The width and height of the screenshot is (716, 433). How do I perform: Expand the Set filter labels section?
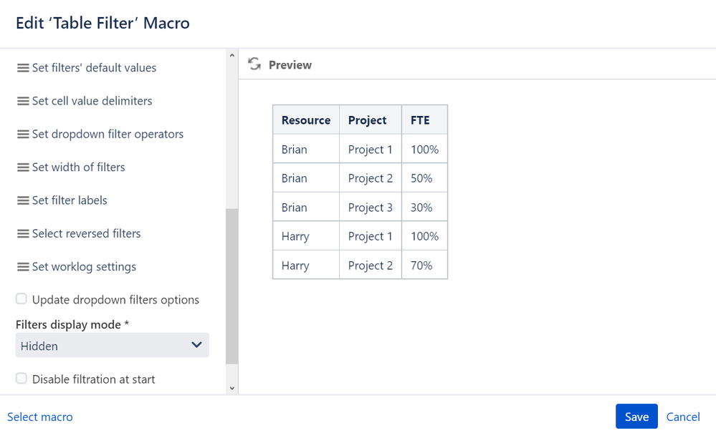pyautogui.click(x=70, y=200)
